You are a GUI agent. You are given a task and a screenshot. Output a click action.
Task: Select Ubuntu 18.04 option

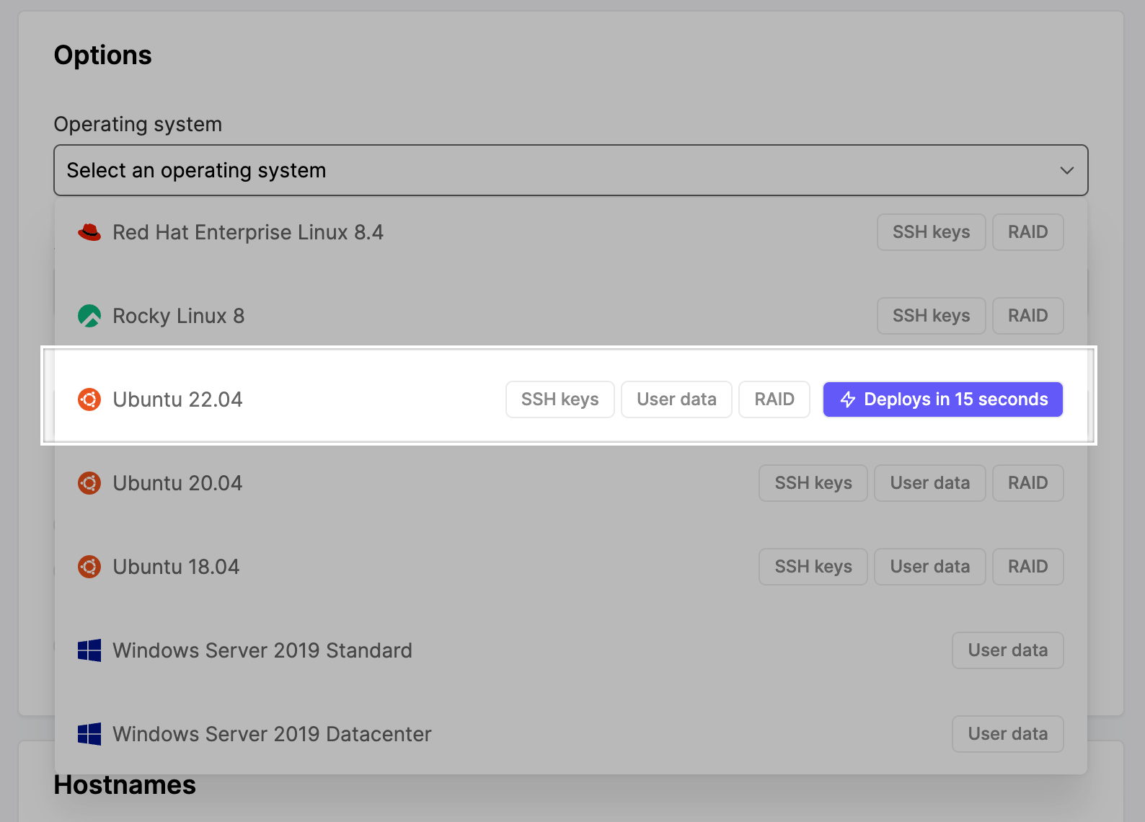[570, 567]
